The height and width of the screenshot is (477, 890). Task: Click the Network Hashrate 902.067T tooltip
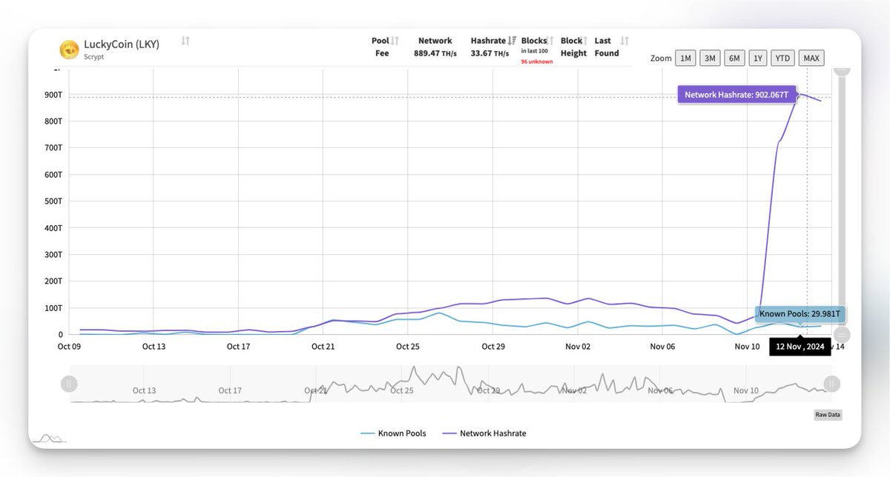coord(736,95)
